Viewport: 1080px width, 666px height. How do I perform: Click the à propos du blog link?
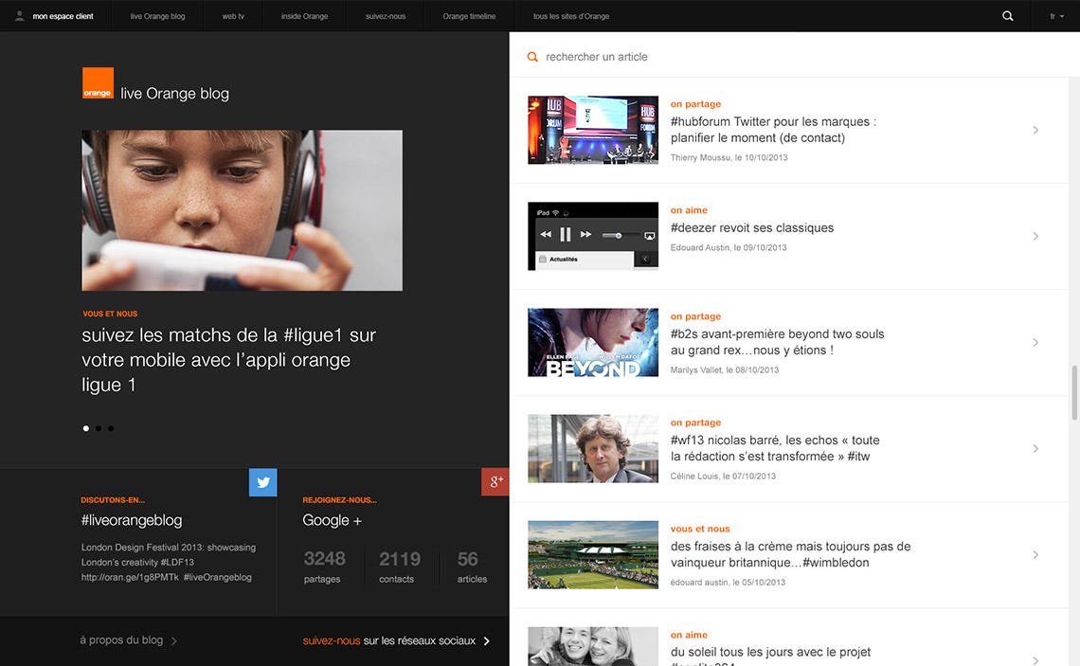click(x=121, y=639)
